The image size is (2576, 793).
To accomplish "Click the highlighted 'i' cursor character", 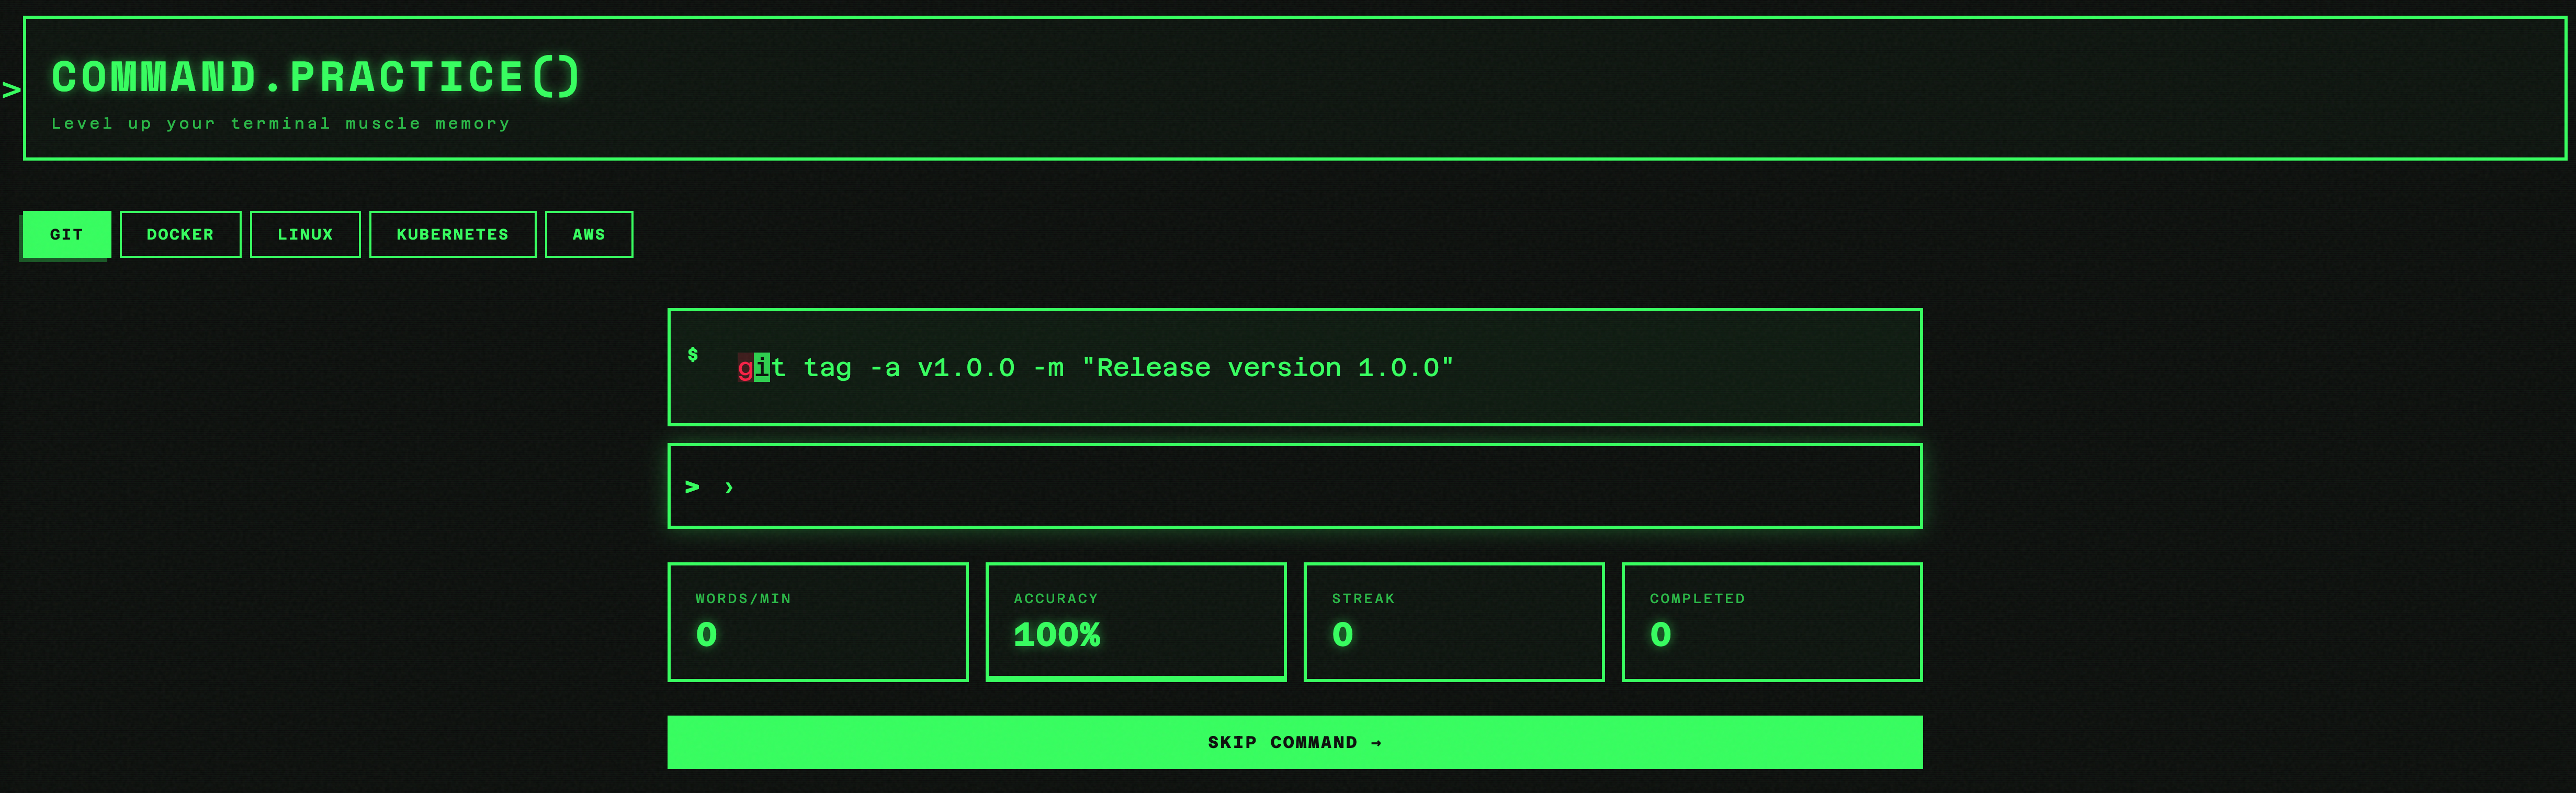I will (762, 368).
